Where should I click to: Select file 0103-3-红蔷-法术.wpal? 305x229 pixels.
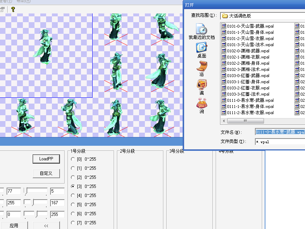[245, 94]
